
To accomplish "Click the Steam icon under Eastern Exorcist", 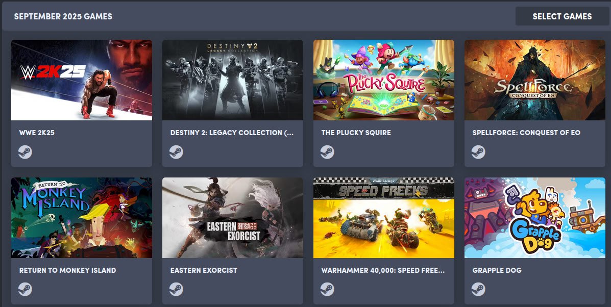I will pos(176,289).
